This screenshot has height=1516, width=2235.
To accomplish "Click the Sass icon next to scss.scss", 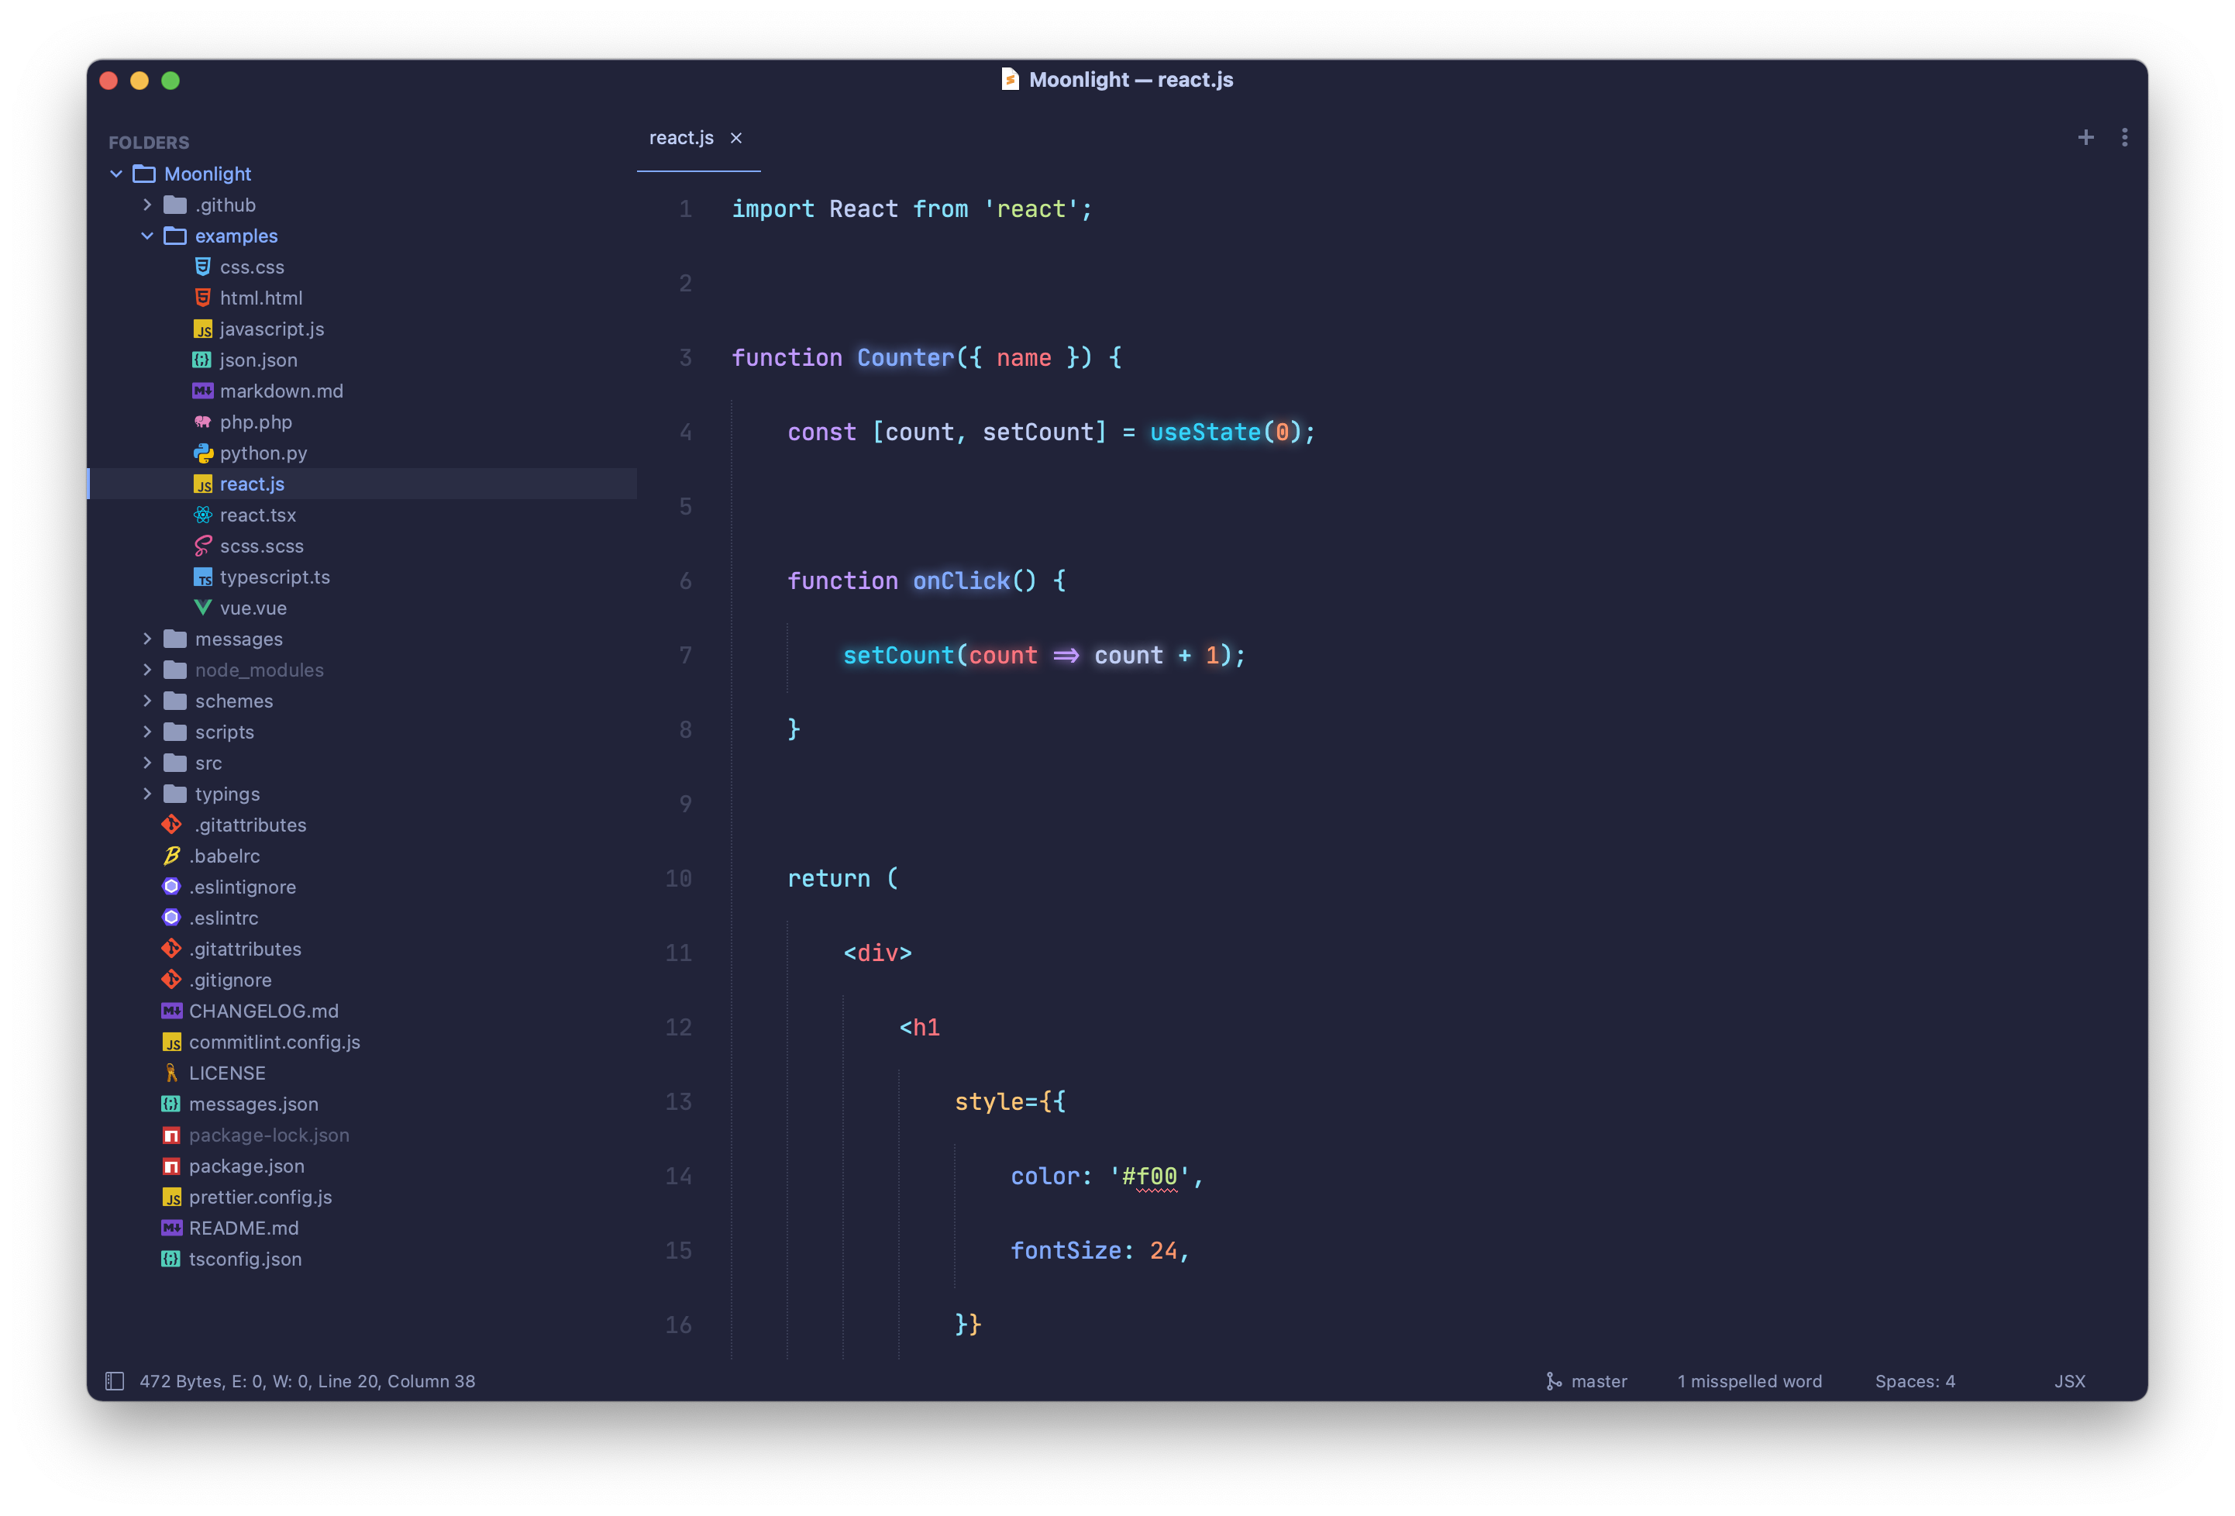I will pyautogui.click(x=203, y=546).
